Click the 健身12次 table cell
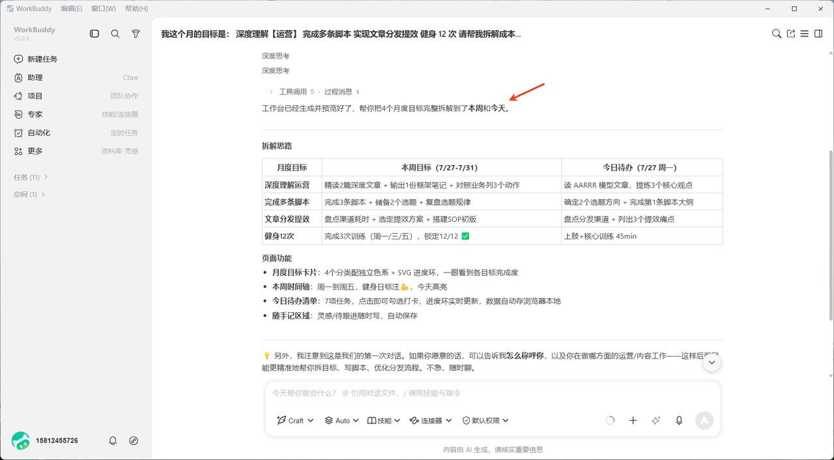The image size is (834, 460). tap(292, 236)
